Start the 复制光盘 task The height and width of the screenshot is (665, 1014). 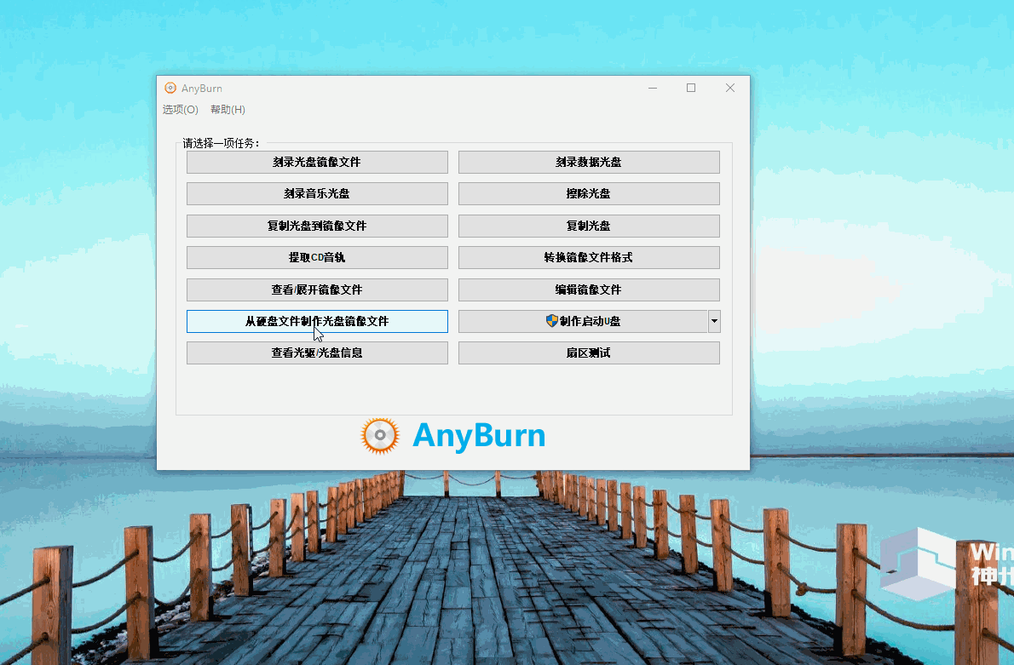pyautogui.click(x=589, y=226)
